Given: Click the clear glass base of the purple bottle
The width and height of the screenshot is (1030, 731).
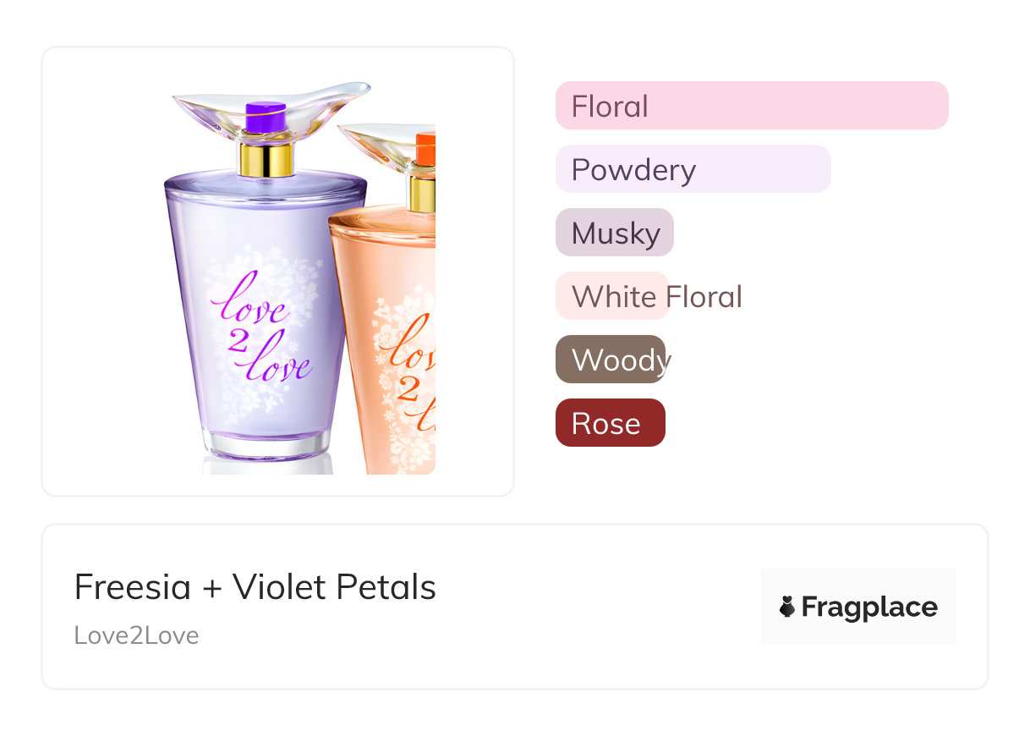Looking at the screenshot, I should point(266,445).
